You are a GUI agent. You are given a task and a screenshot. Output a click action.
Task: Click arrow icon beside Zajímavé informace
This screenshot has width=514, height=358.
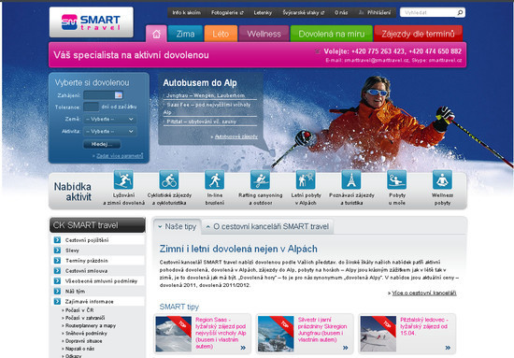[x=57, y=301]
